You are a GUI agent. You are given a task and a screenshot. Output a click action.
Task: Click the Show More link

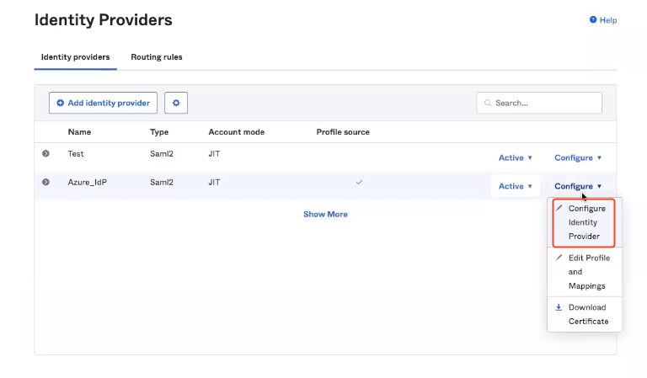pos(325,214)
